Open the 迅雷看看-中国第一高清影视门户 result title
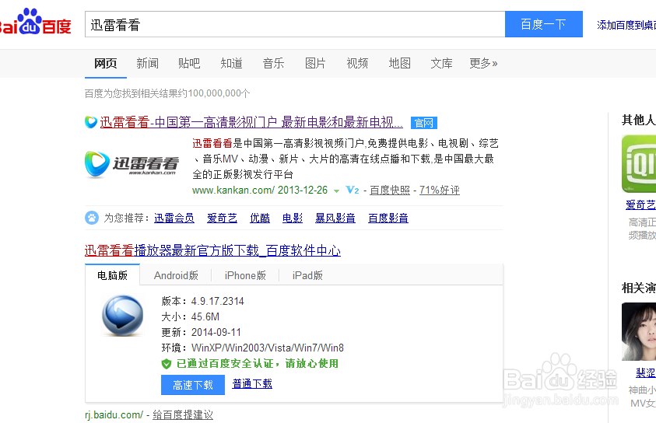The width and height of the screenshot is (656, 423). point(251,123)
